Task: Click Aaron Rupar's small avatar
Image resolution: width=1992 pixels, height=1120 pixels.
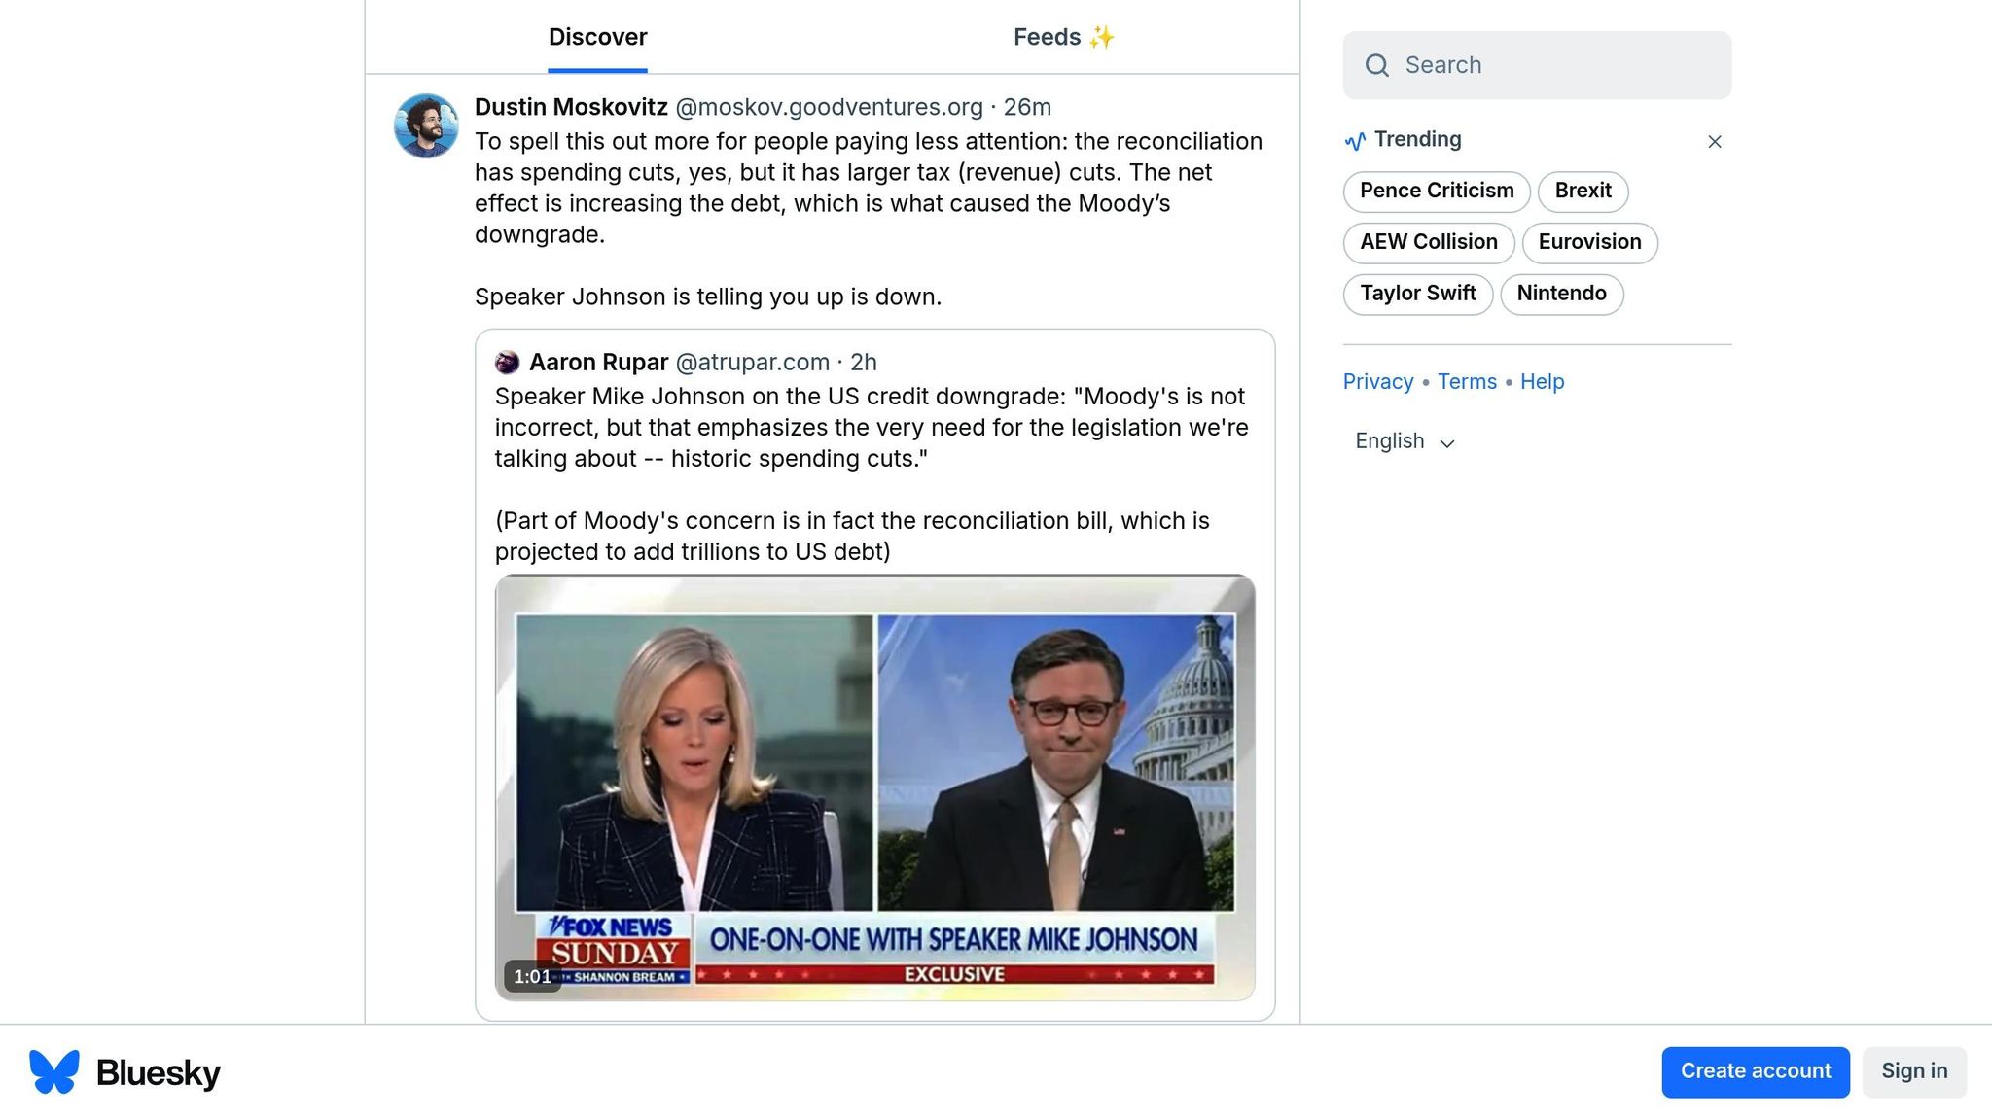Action: pyautogui.click(x=507, y=363)
